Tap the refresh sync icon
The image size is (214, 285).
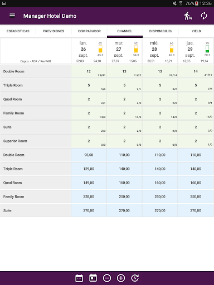204,16
